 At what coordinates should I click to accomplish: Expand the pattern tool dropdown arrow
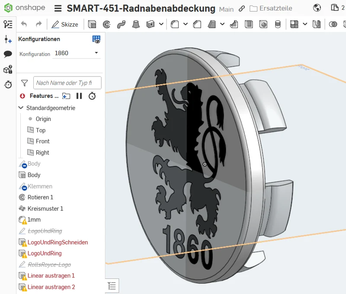tap(305, 24)
